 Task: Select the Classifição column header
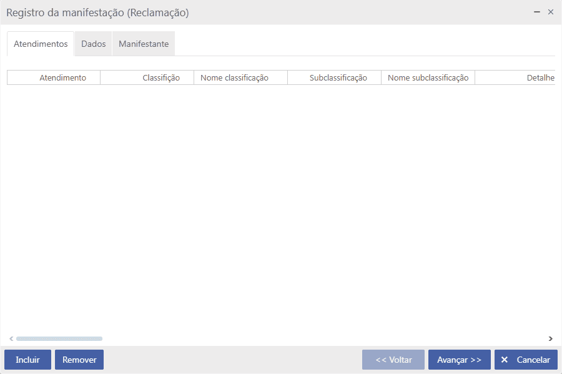click(147, 78)
